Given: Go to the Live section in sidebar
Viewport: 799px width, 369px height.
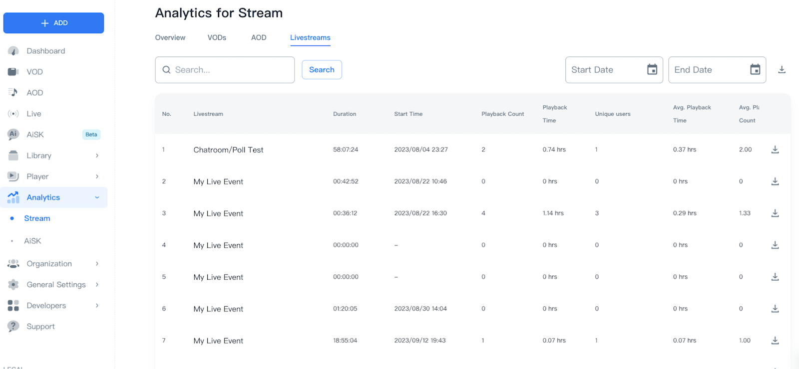Looking at the screenshot, I should pos(33,114).
